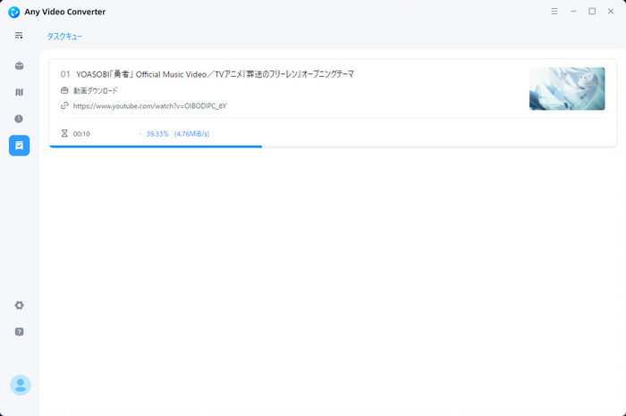Click the 39.33% progress text
Screen dimensions: 626x416
pyautogui.click(x=157, y=134)
